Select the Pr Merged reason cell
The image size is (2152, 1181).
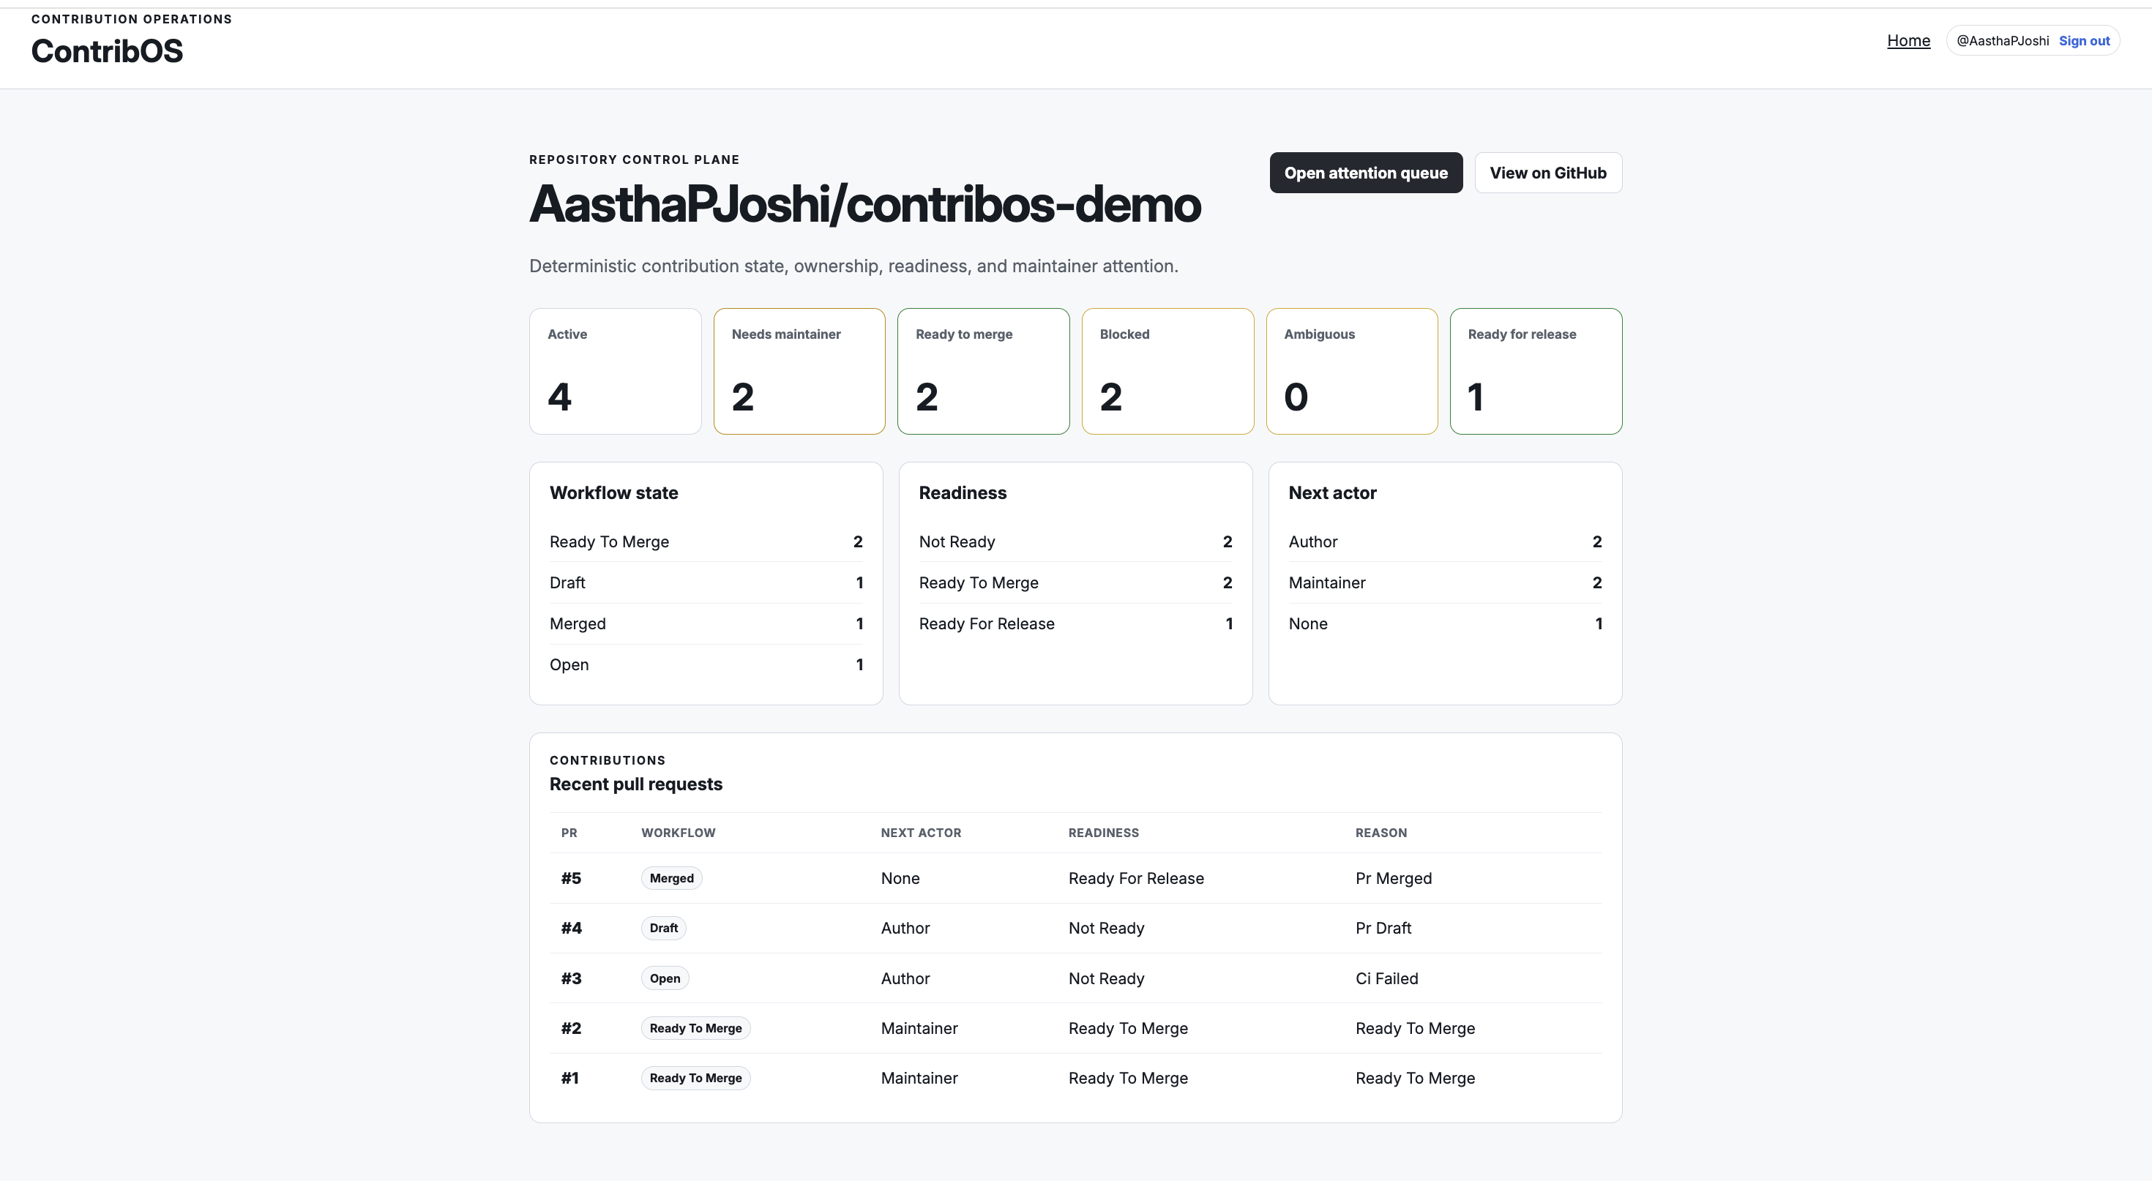tap(1394, 879)
